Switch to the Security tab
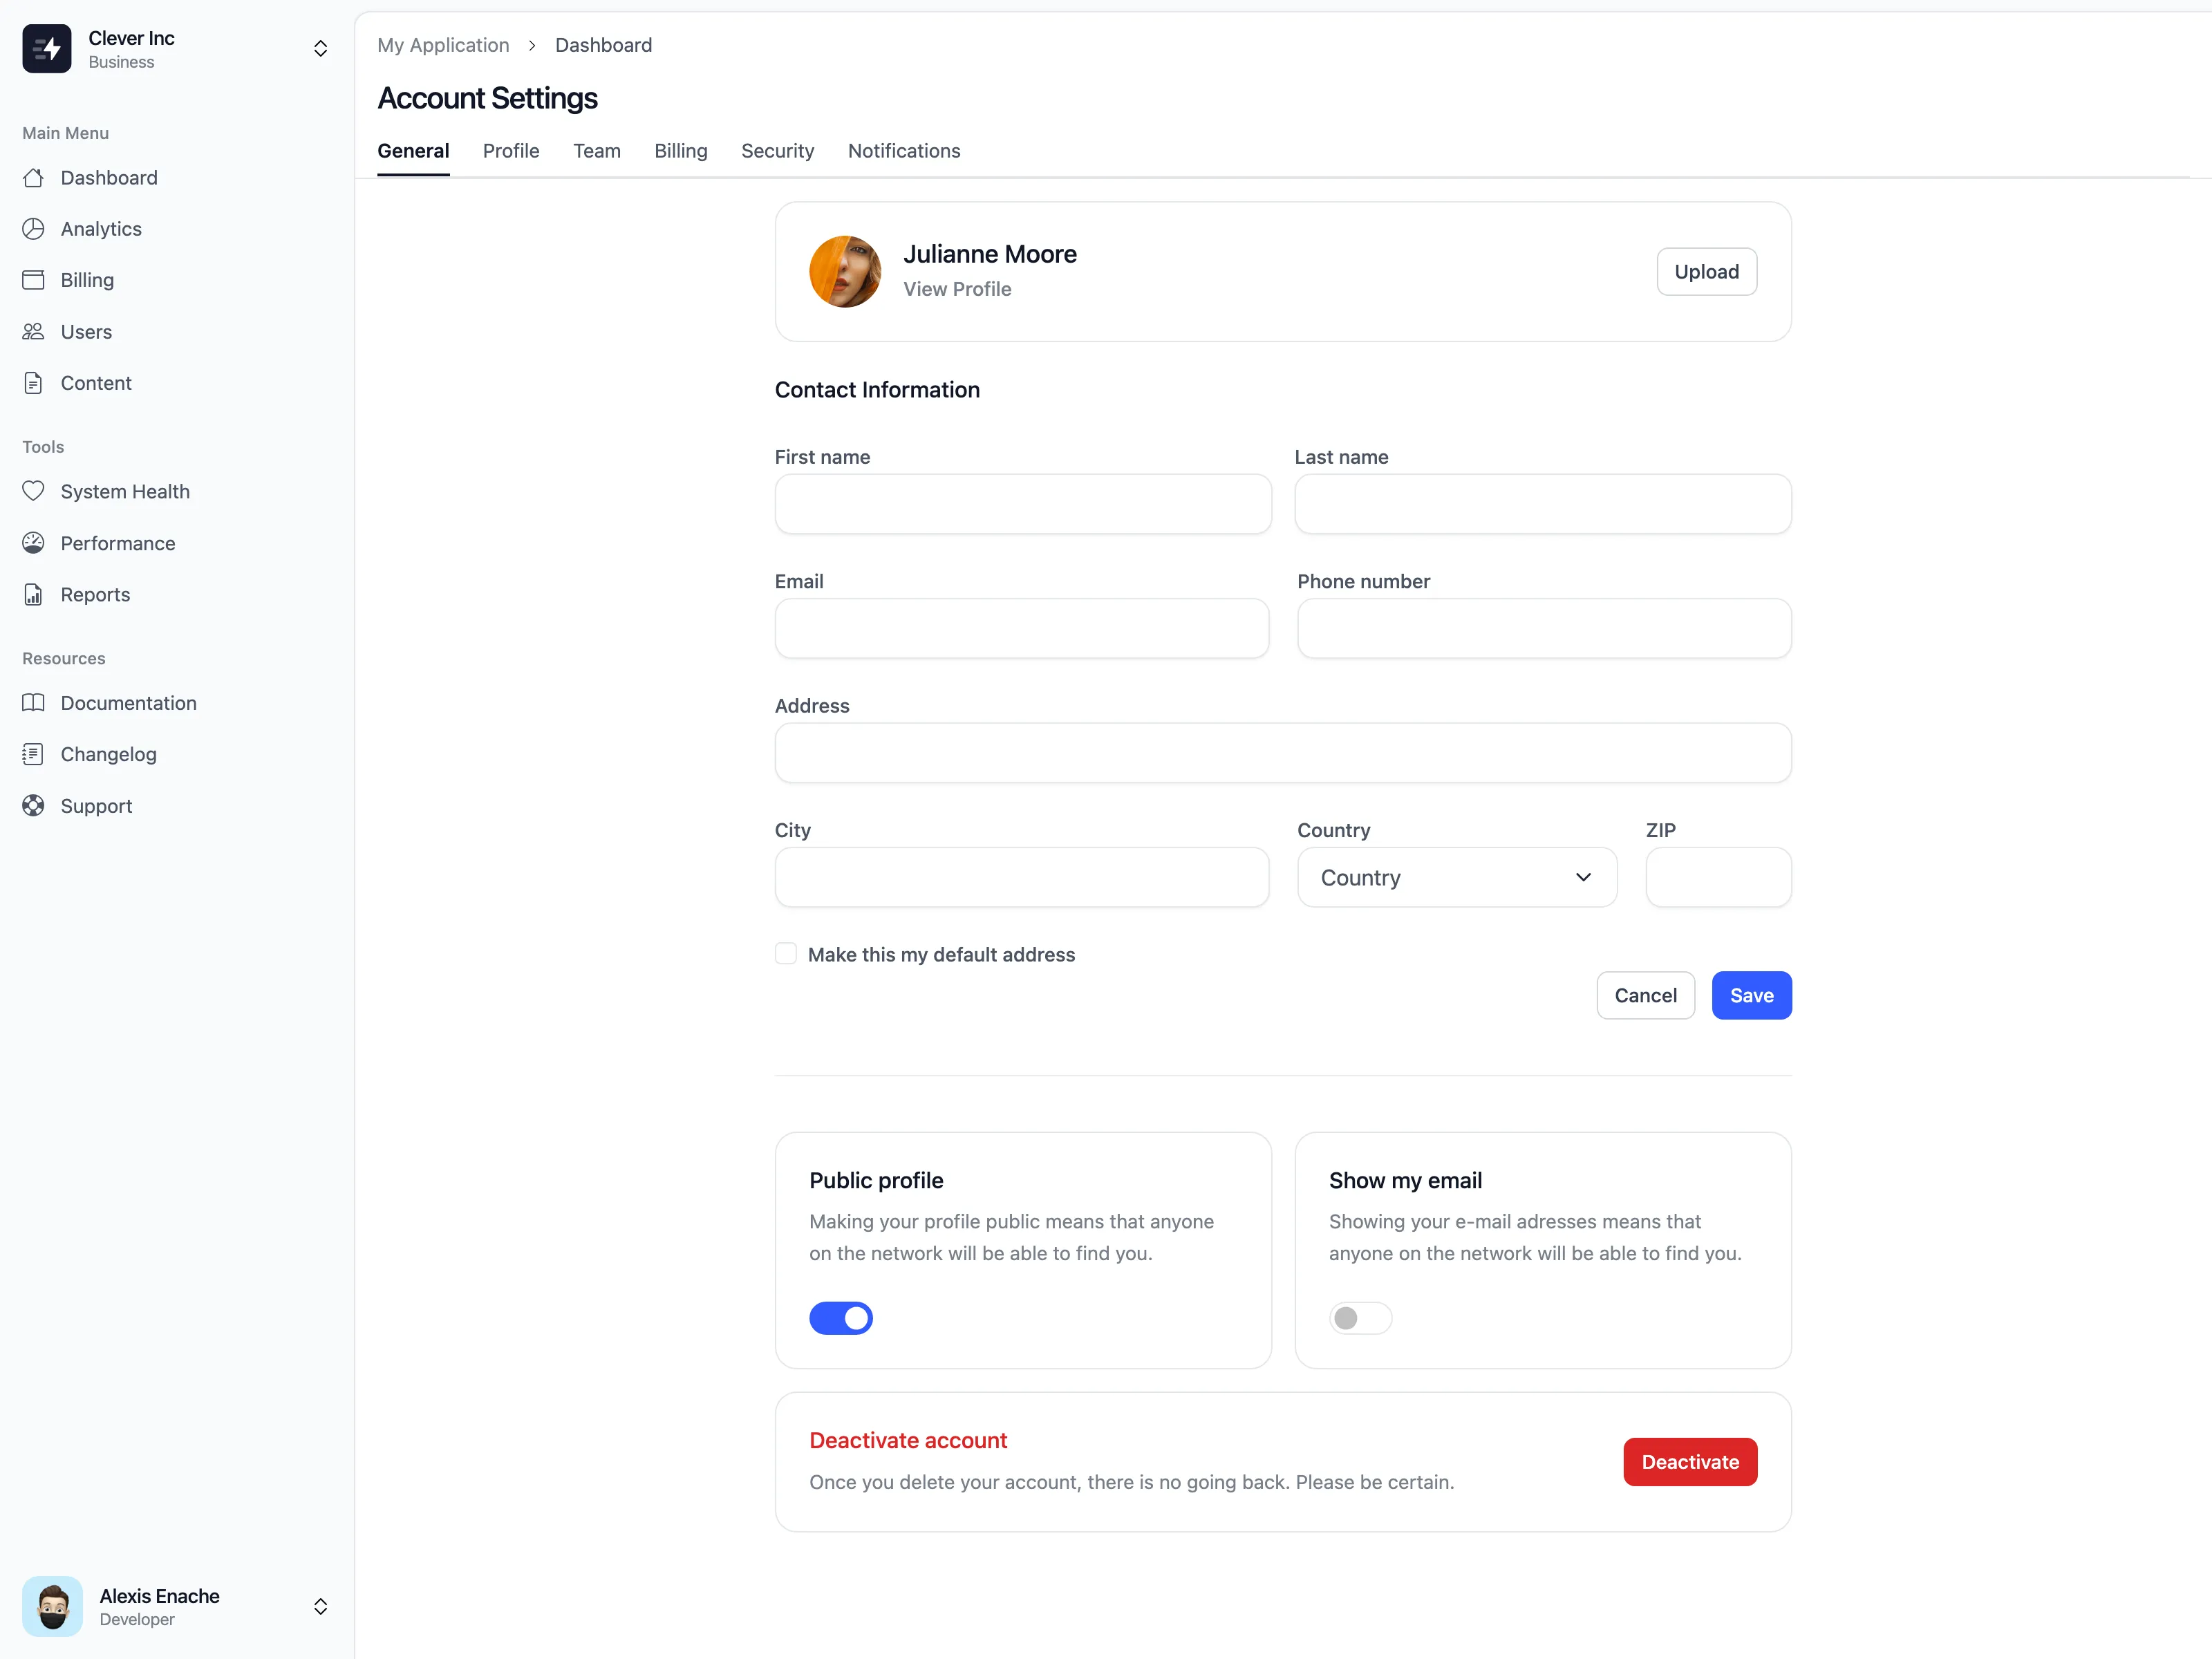 tap(777, 151)
